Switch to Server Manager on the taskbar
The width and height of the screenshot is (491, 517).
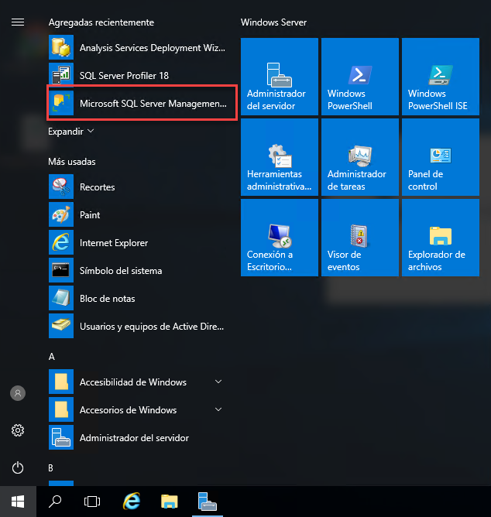(208, 502)
